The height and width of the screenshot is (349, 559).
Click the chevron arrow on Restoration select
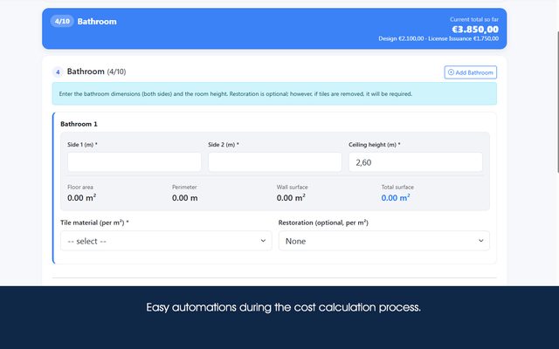click(481, 241)
